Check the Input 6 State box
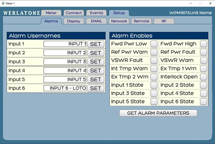215x144 pixels. 203,101
